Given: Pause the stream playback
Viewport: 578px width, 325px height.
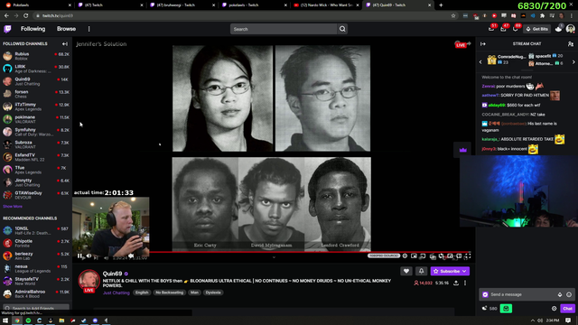Looking at the screenshot, I should (80, 256).
